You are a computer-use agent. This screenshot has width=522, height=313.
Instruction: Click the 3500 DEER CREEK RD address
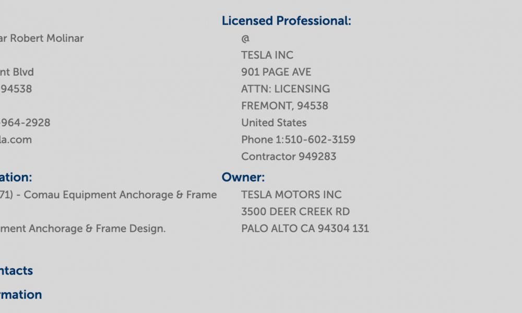[295, 212]
